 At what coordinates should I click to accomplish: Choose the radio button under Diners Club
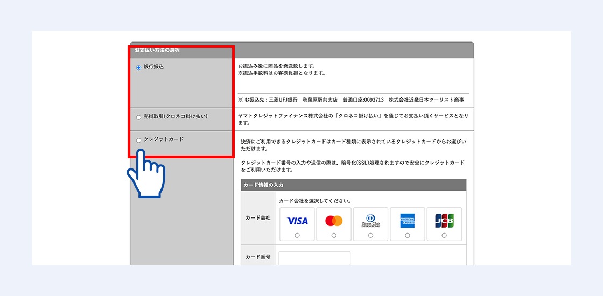(x=370, y=235)
